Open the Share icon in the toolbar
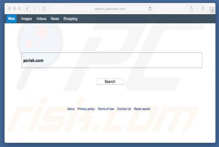Viewport: 219px width, 147px height. pos(191,9)
